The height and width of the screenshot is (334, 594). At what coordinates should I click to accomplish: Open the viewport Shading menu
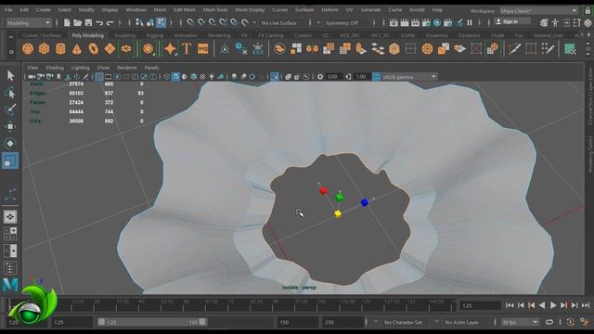(x=55, y=68)
